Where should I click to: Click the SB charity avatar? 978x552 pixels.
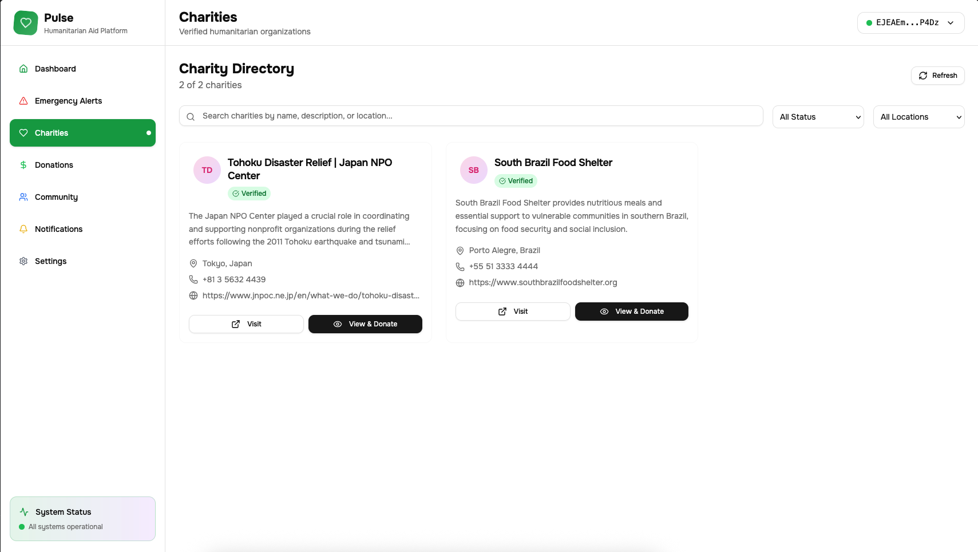tap(474, 170)
